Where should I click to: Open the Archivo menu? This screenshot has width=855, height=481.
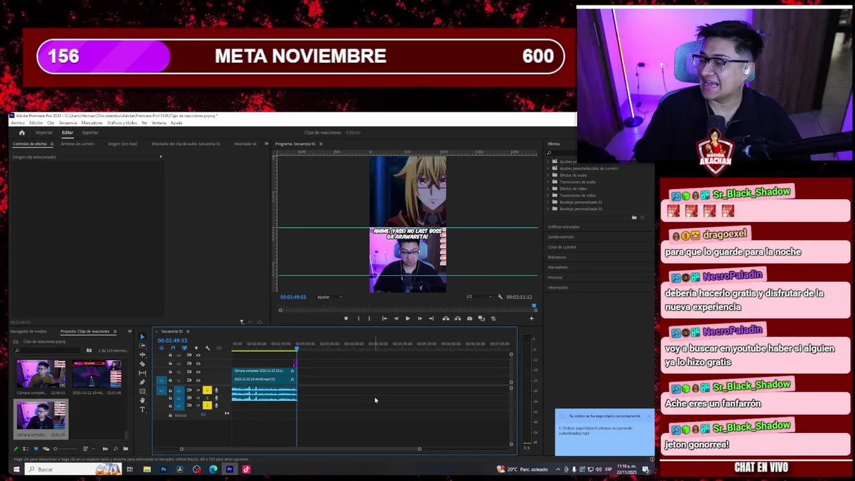pyautogui.click(x=17, y=123)
